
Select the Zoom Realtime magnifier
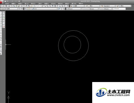(x=45, y=6)
